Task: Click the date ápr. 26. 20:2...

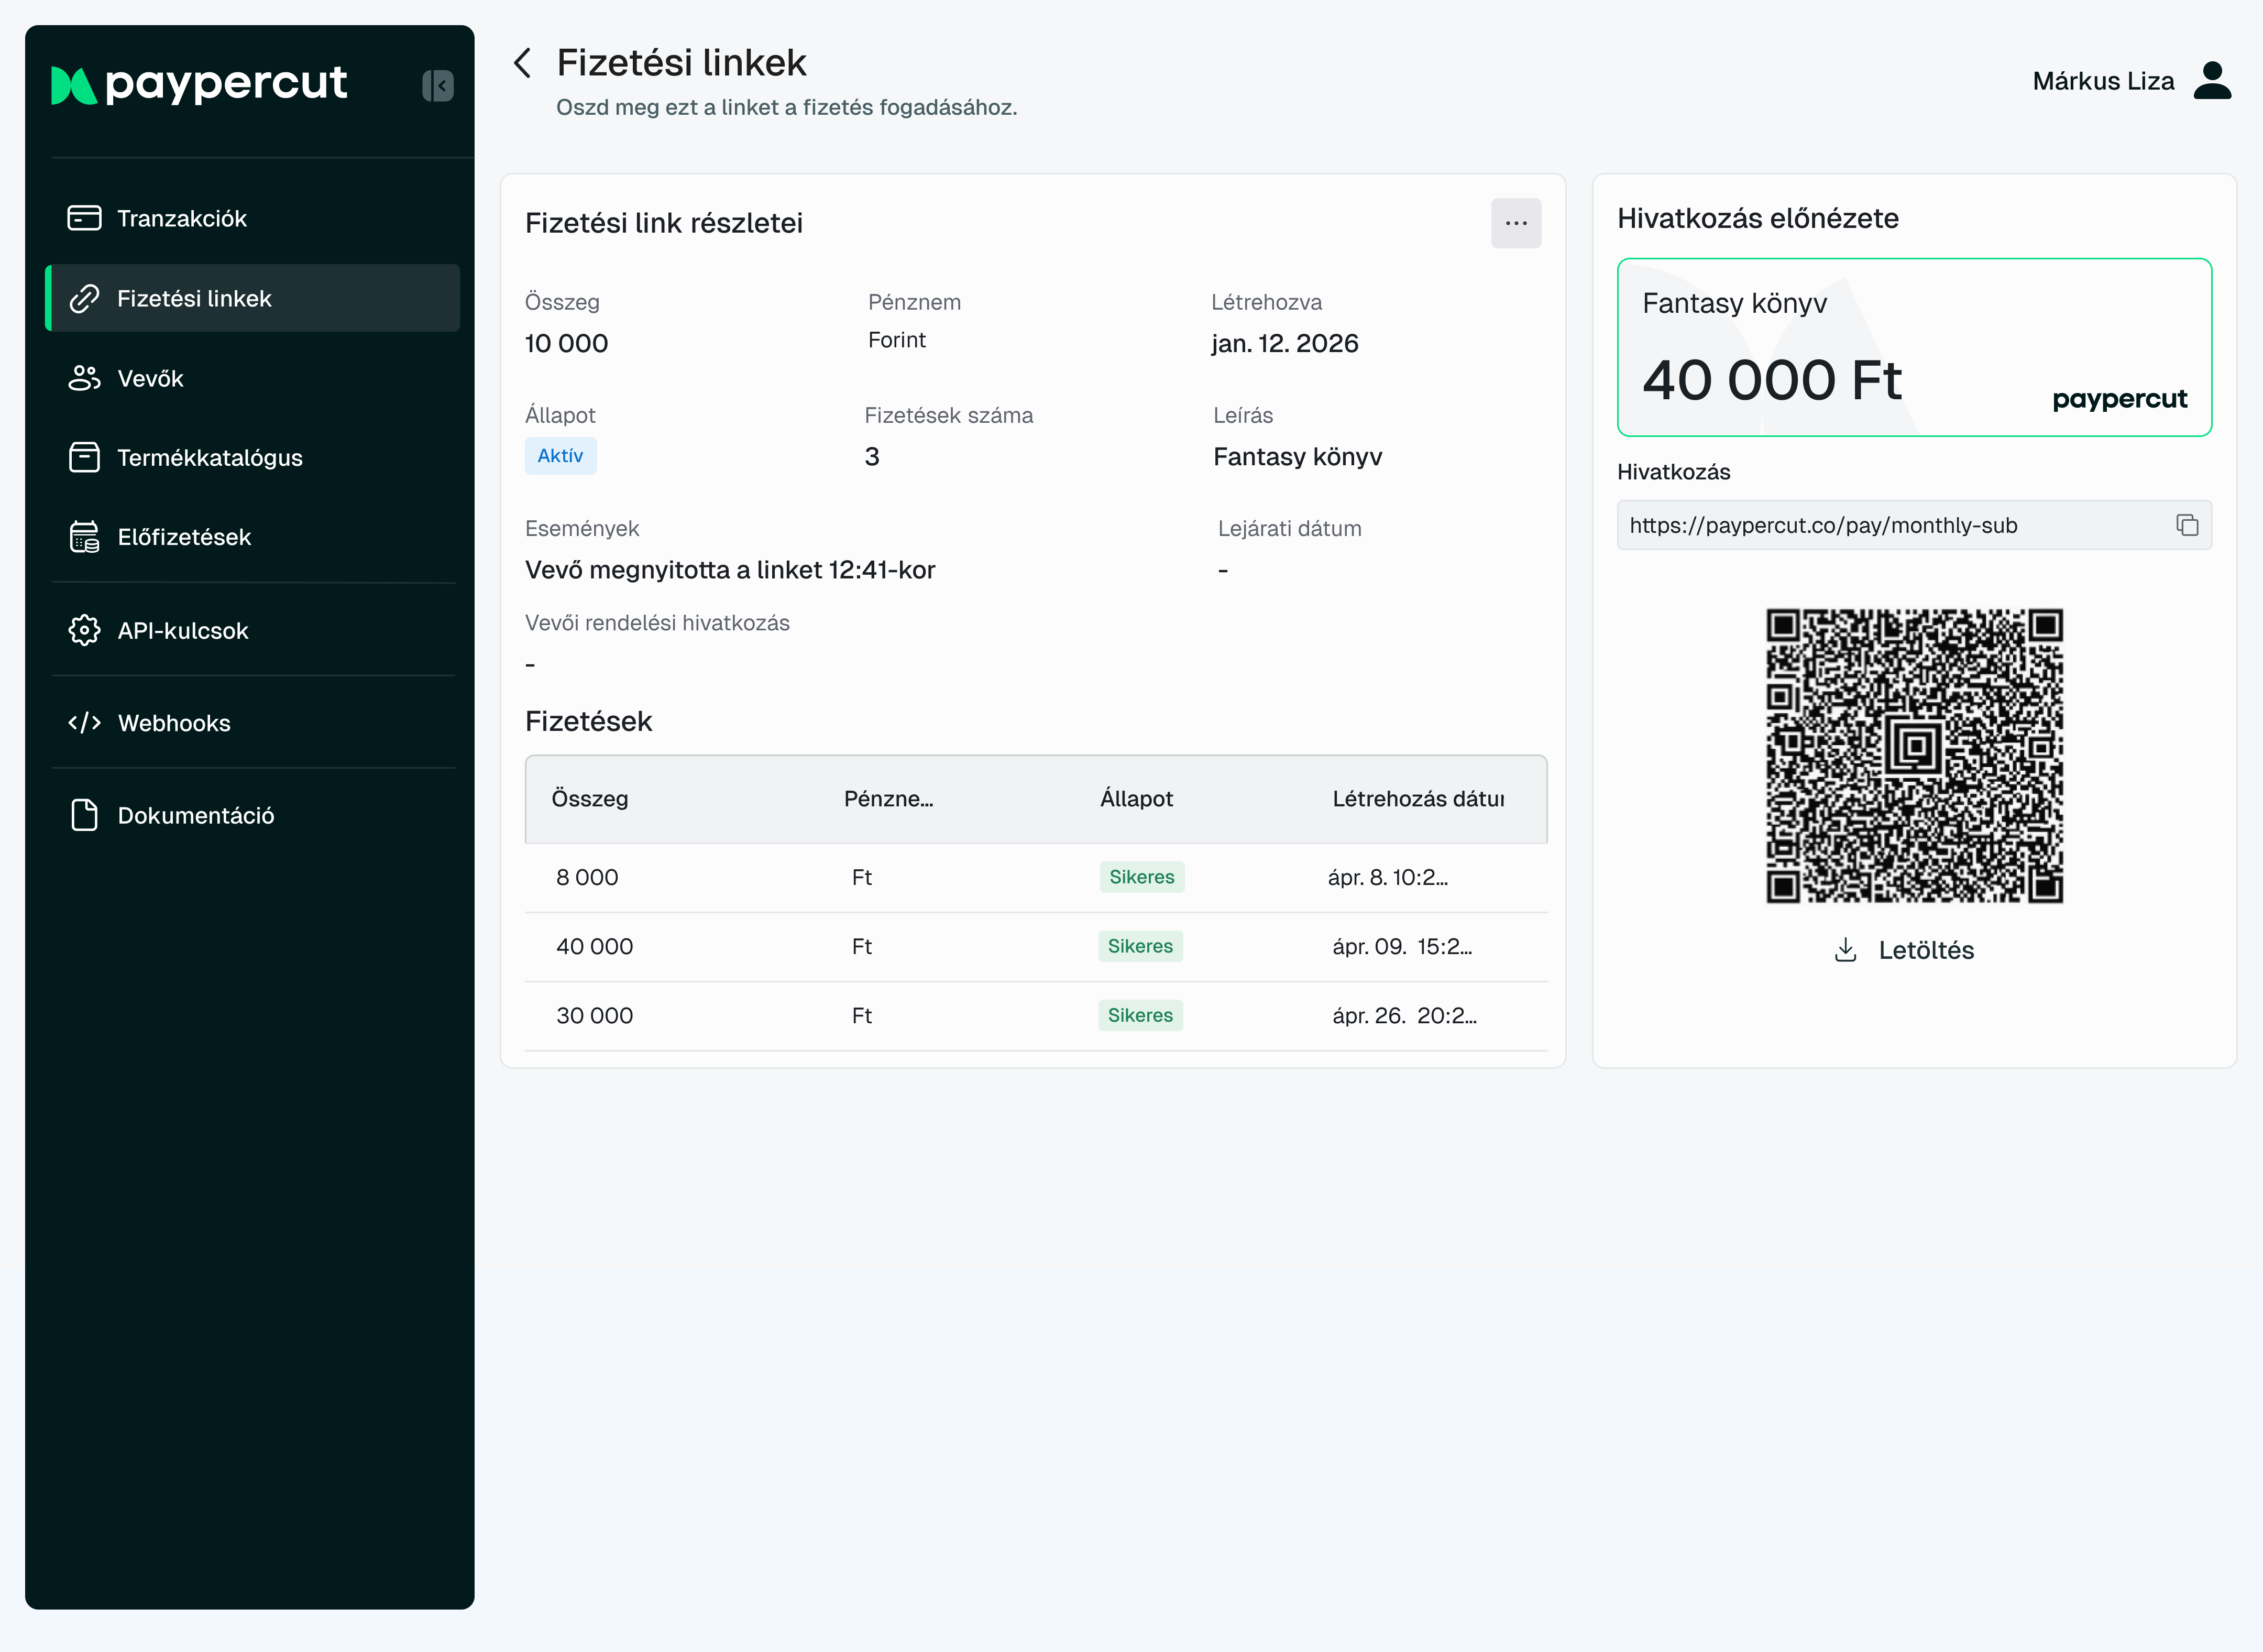Action: pos(1404,1015)
